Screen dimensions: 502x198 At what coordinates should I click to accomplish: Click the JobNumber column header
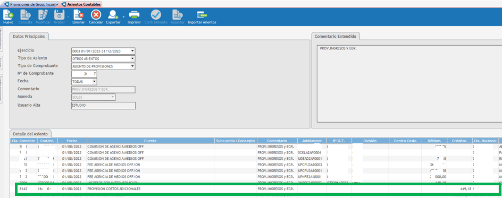tap(312, 141)
